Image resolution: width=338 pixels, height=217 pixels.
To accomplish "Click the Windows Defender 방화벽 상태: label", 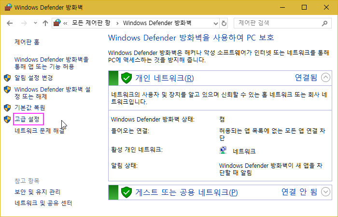I will point(153,119).
